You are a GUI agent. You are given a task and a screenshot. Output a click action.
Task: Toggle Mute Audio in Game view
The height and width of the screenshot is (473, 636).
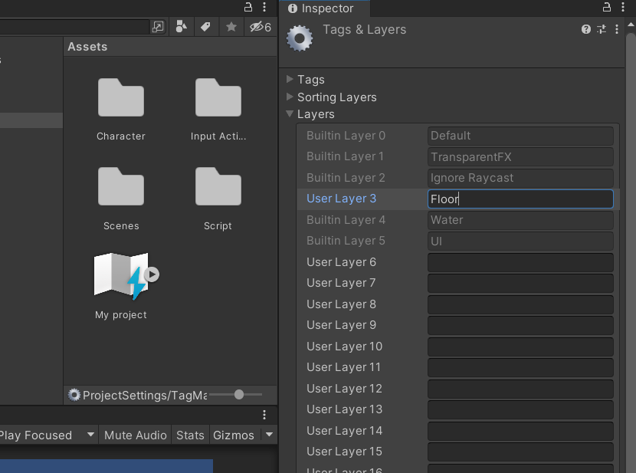click(x=135, y=435)
